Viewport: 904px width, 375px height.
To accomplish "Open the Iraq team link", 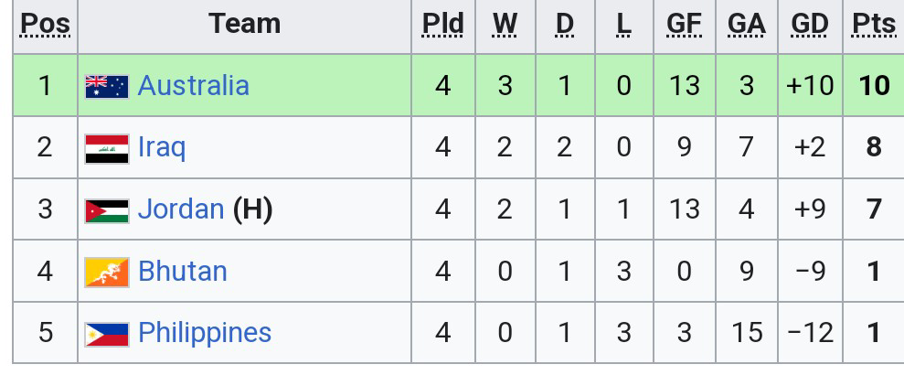I will [162, 147].
